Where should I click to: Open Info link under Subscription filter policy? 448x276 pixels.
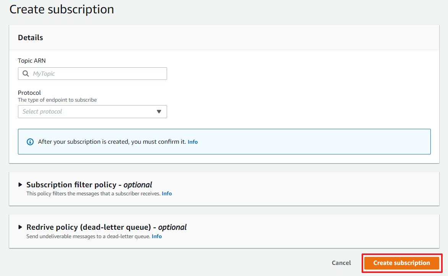click(167, 193)
